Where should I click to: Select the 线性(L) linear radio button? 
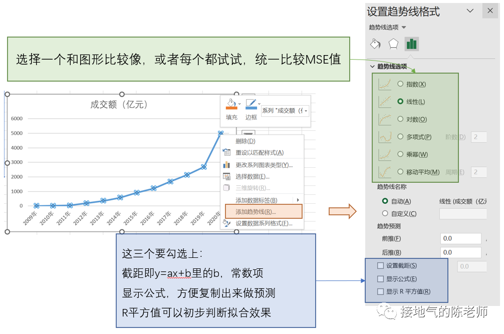pyautogui.click(x=400, y=102)
